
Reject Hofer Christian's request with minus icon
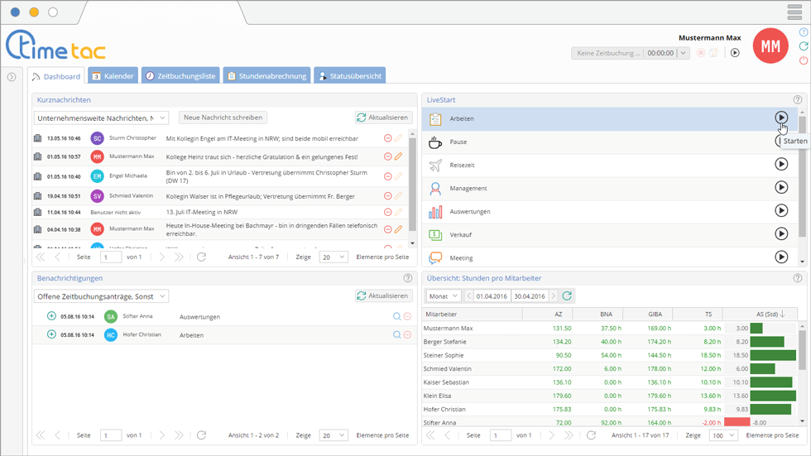(407, 334)
